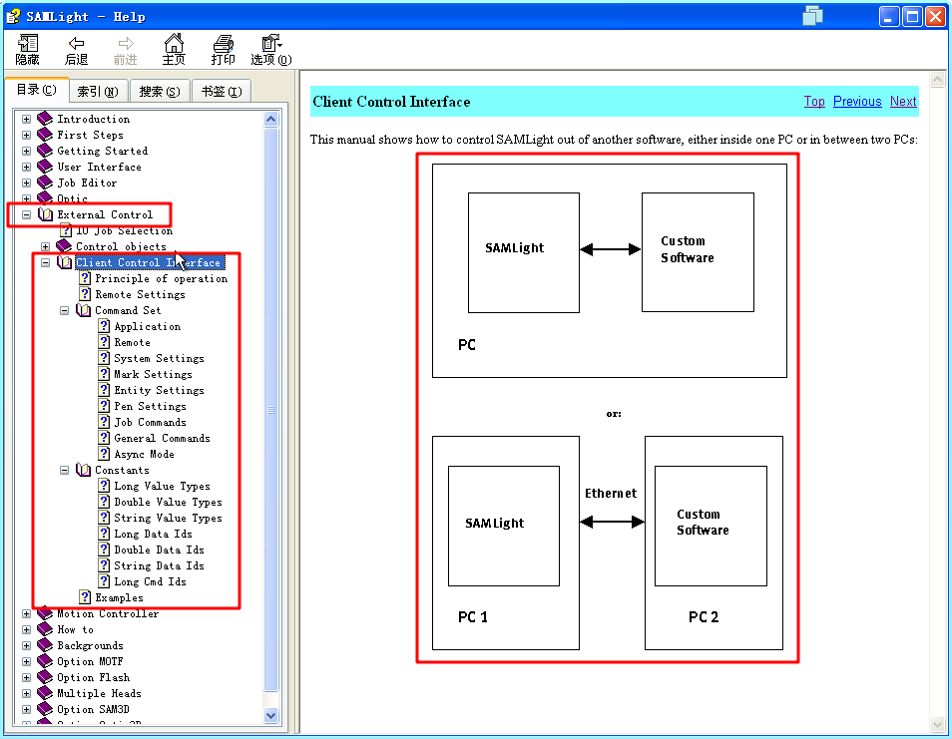Select the Pen Settings topic

coord(150,406)
